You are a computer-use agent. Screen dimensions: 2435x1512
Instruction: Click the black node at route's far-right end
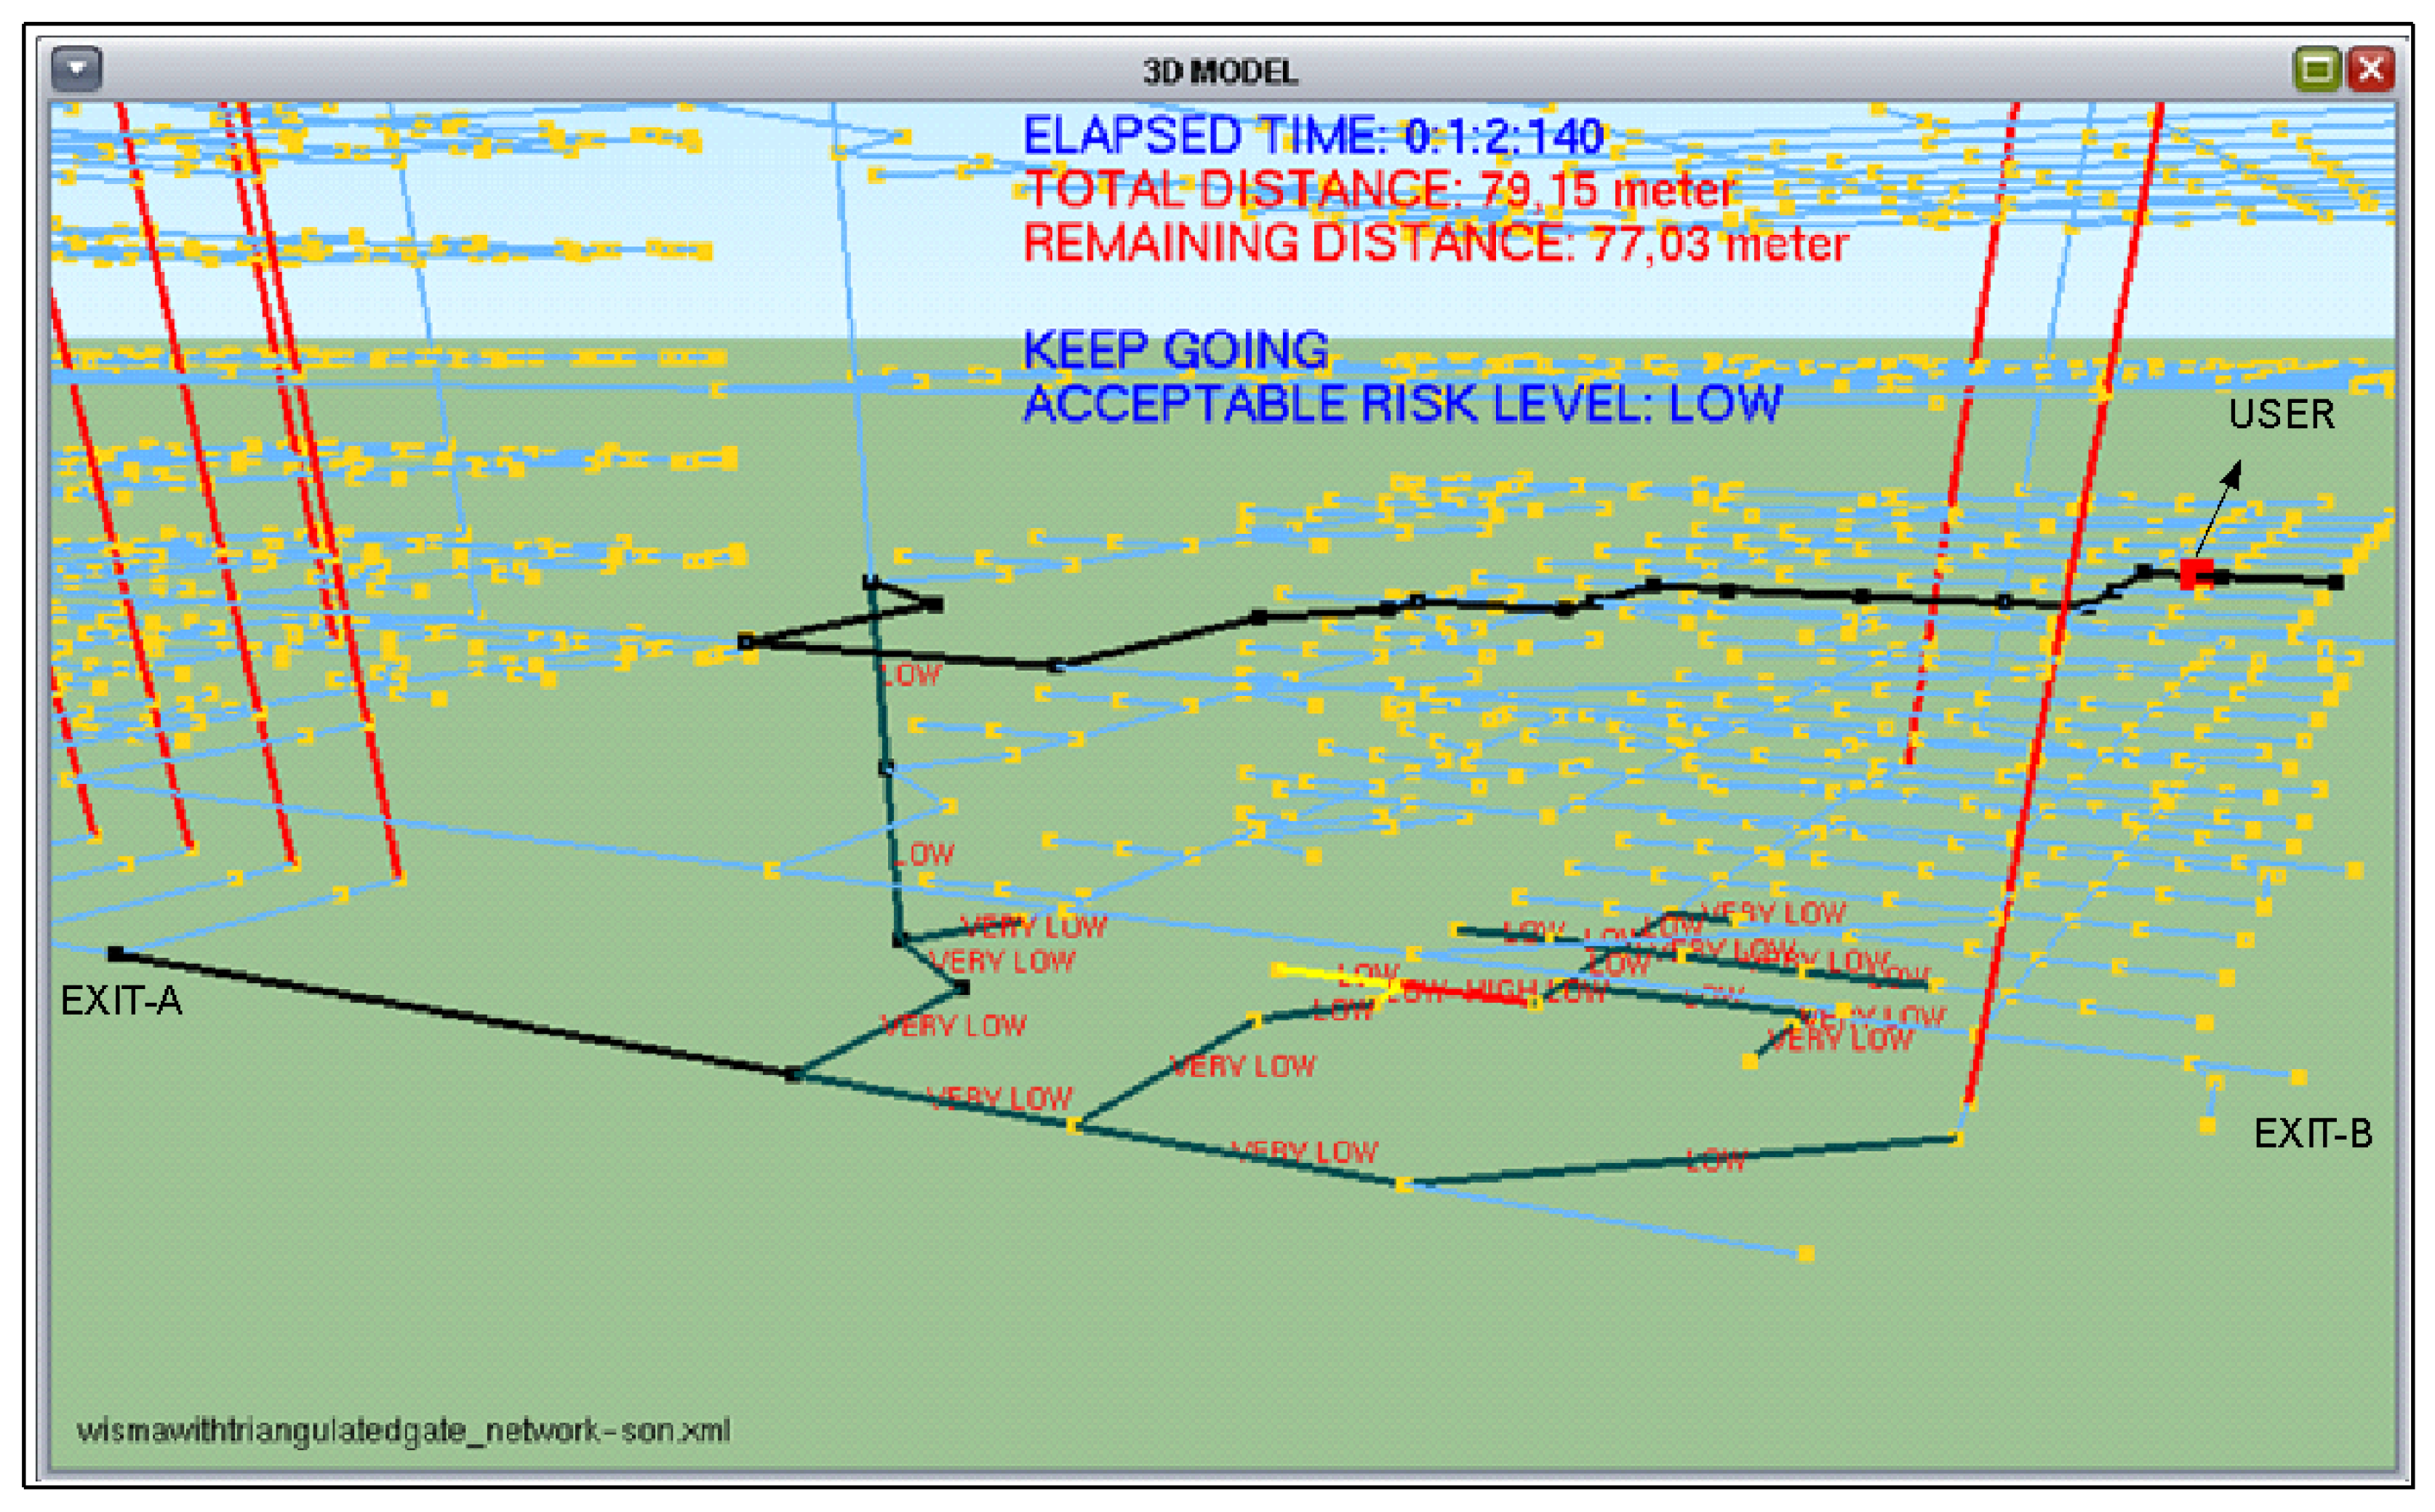(x=2335, y=581)
